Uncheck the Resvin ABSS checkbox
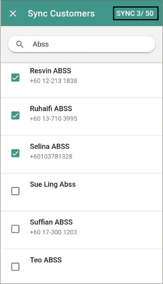 [15, 77]
